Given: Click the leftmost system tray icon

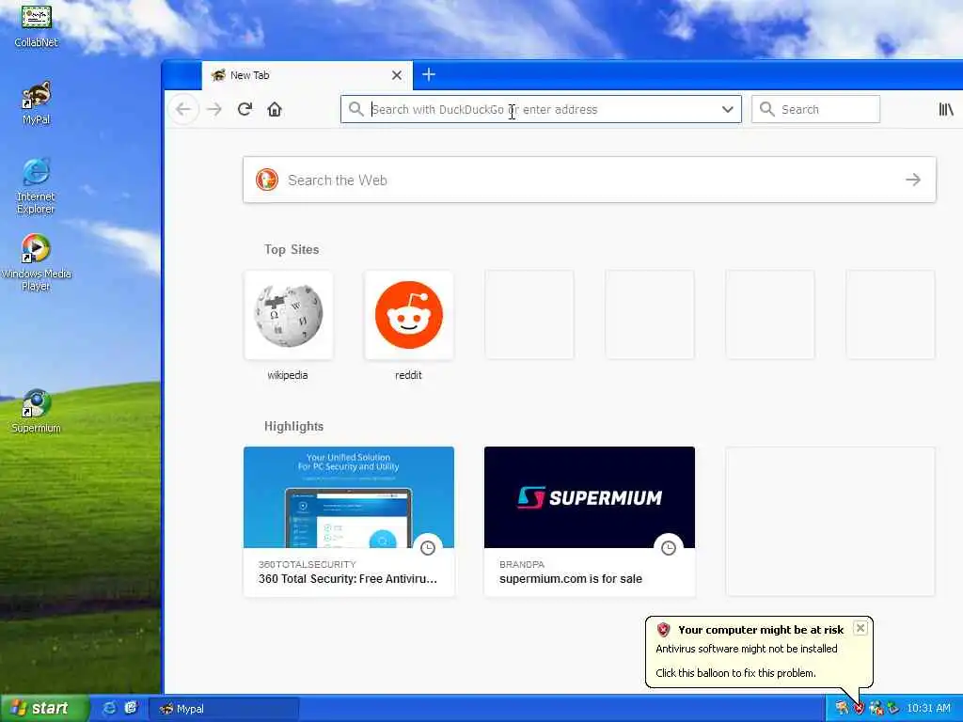Looking at the screenshot, I should [842, 709].
